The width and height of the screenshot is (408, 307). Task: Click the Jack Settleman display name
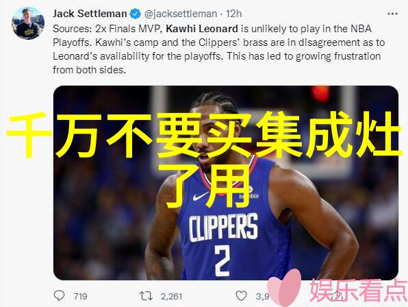click(90, 14)
